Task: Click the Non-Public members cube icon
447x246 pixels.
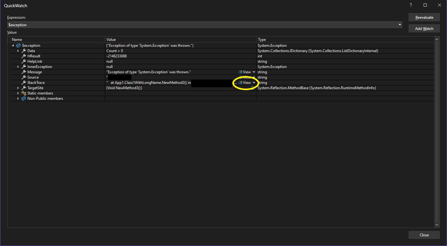Action: click(24, 99)
